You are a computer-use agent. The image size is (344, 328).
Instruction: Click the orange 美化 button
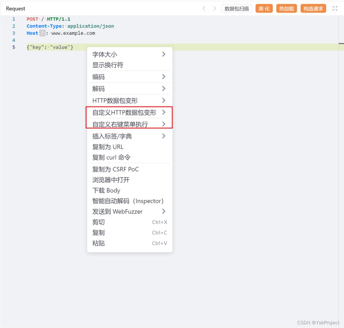(x=264, y=8)
